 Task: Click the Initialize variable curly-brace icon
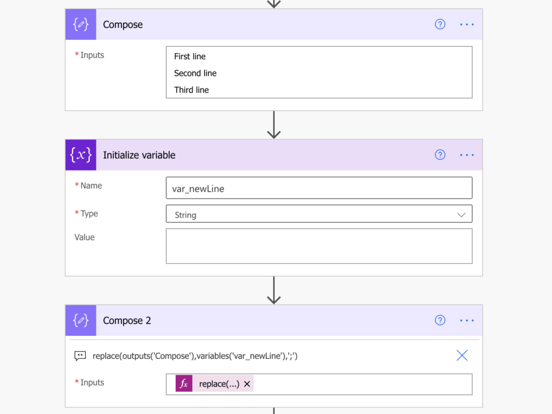81,155
